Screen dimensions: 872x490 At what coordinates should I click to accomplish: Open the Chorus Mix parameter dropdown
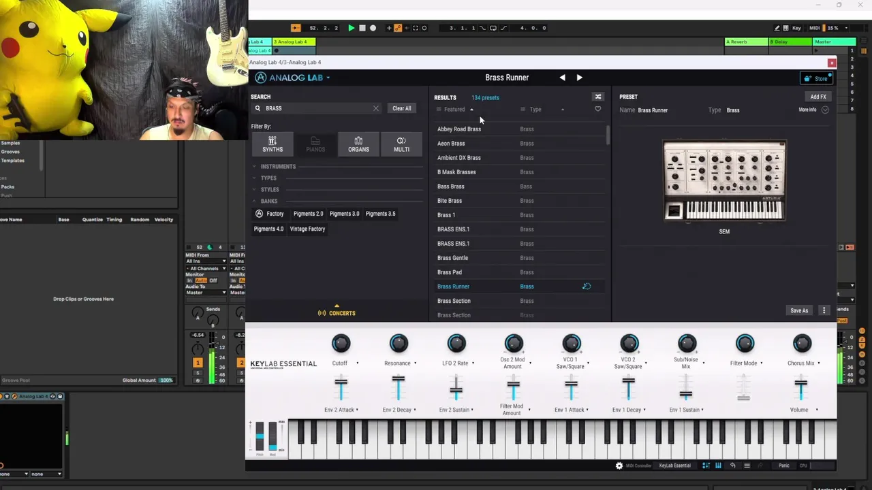[x=818, y=363]
